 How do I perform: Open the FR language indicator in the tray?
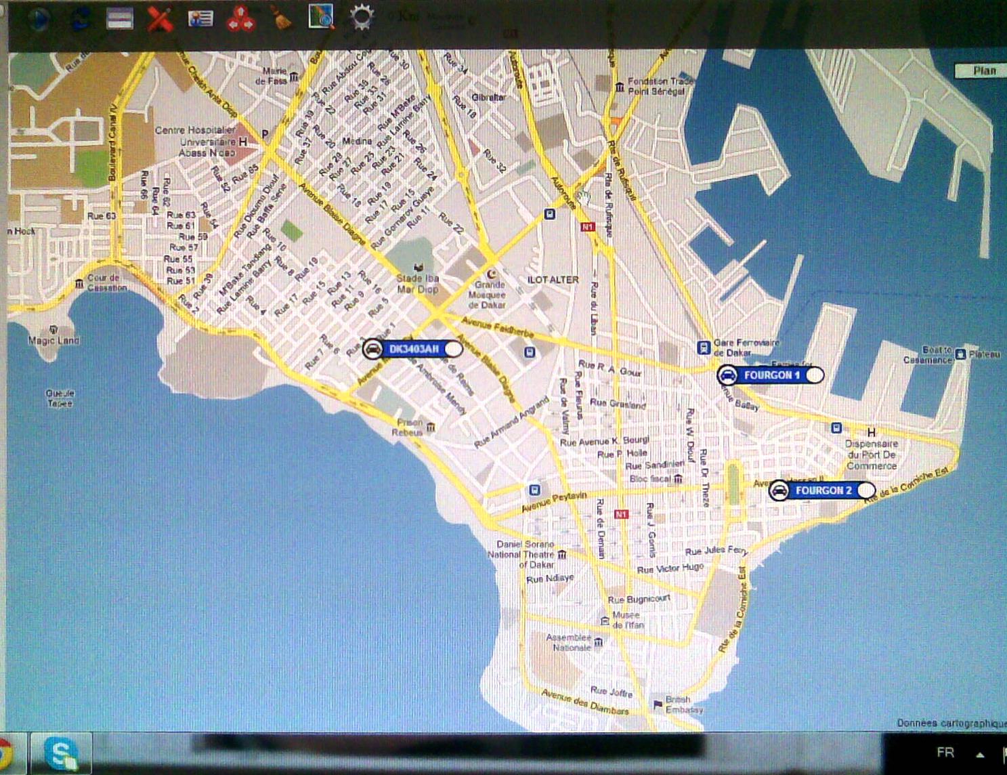pos(945,753)
